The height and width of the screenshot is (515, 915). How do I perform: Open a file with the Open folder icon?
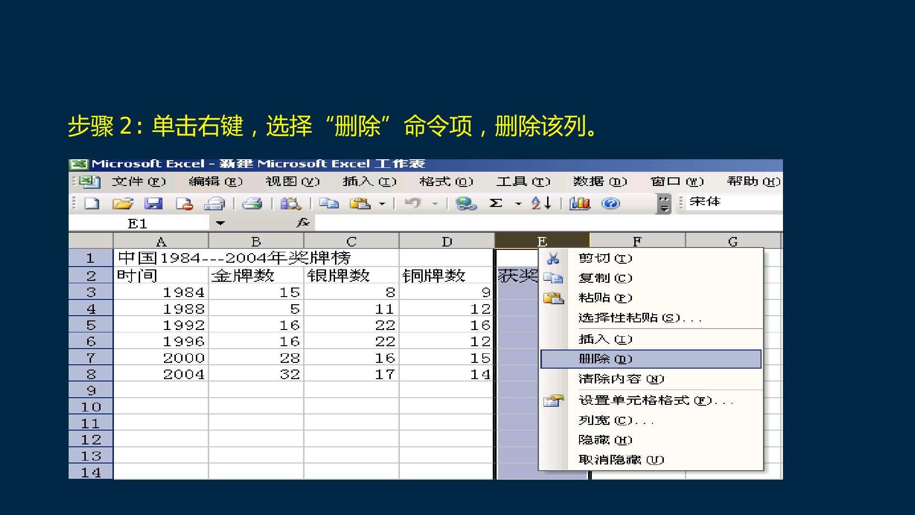122,204
